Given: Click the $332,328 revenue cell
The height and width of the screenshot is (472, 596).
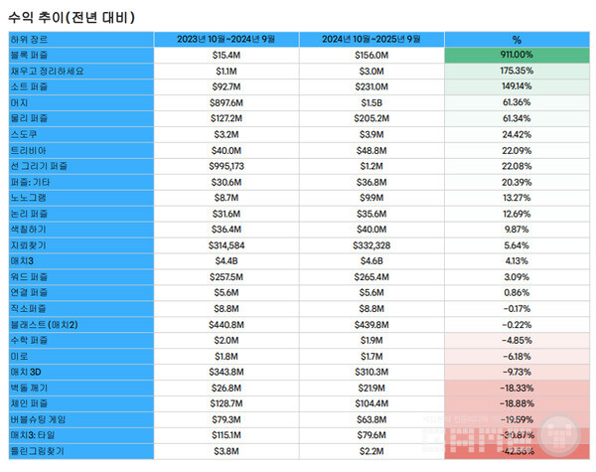Looking at the screenshot, I should [x=372, y=245].
